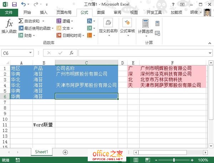Click the macro recording status bar icon
The height and width of the screenshot is (163, 214).
(x=17, y=160)
